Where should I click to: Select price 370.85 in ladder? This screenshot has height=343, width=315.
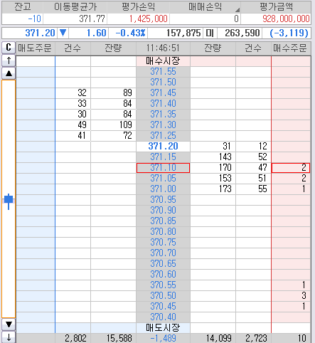(163, 221)
